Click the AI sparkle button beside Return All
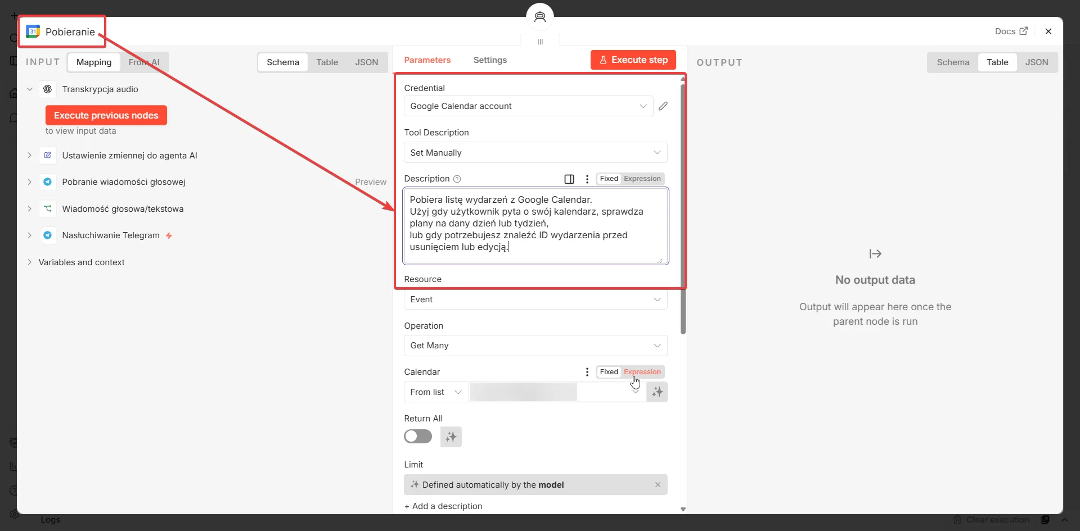This screenshot has width=1080, height=531. tap(451, 437)
